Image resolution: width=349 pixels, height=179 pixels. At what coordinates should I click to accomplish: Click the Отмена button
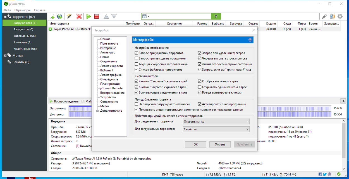(x=220, y=144)
